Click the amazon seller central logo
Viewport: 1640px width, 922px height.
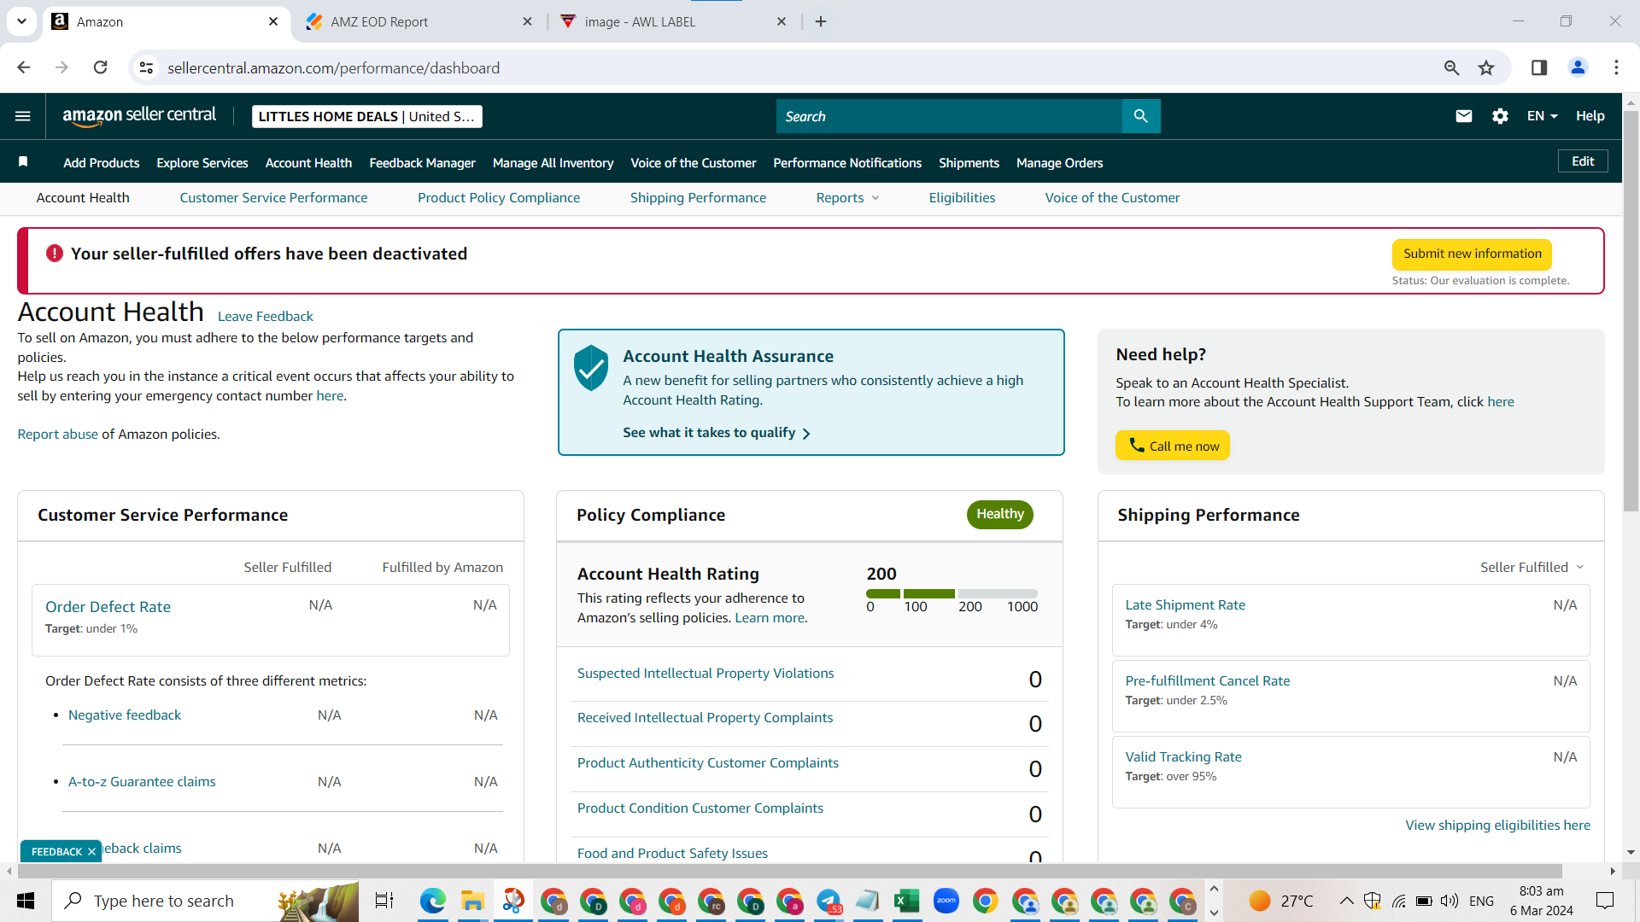tap(139, 116)
